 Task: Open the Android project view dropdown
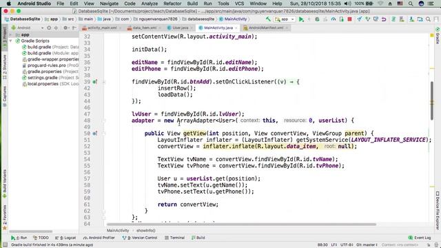pyautogui.click(x=27, y=28)
